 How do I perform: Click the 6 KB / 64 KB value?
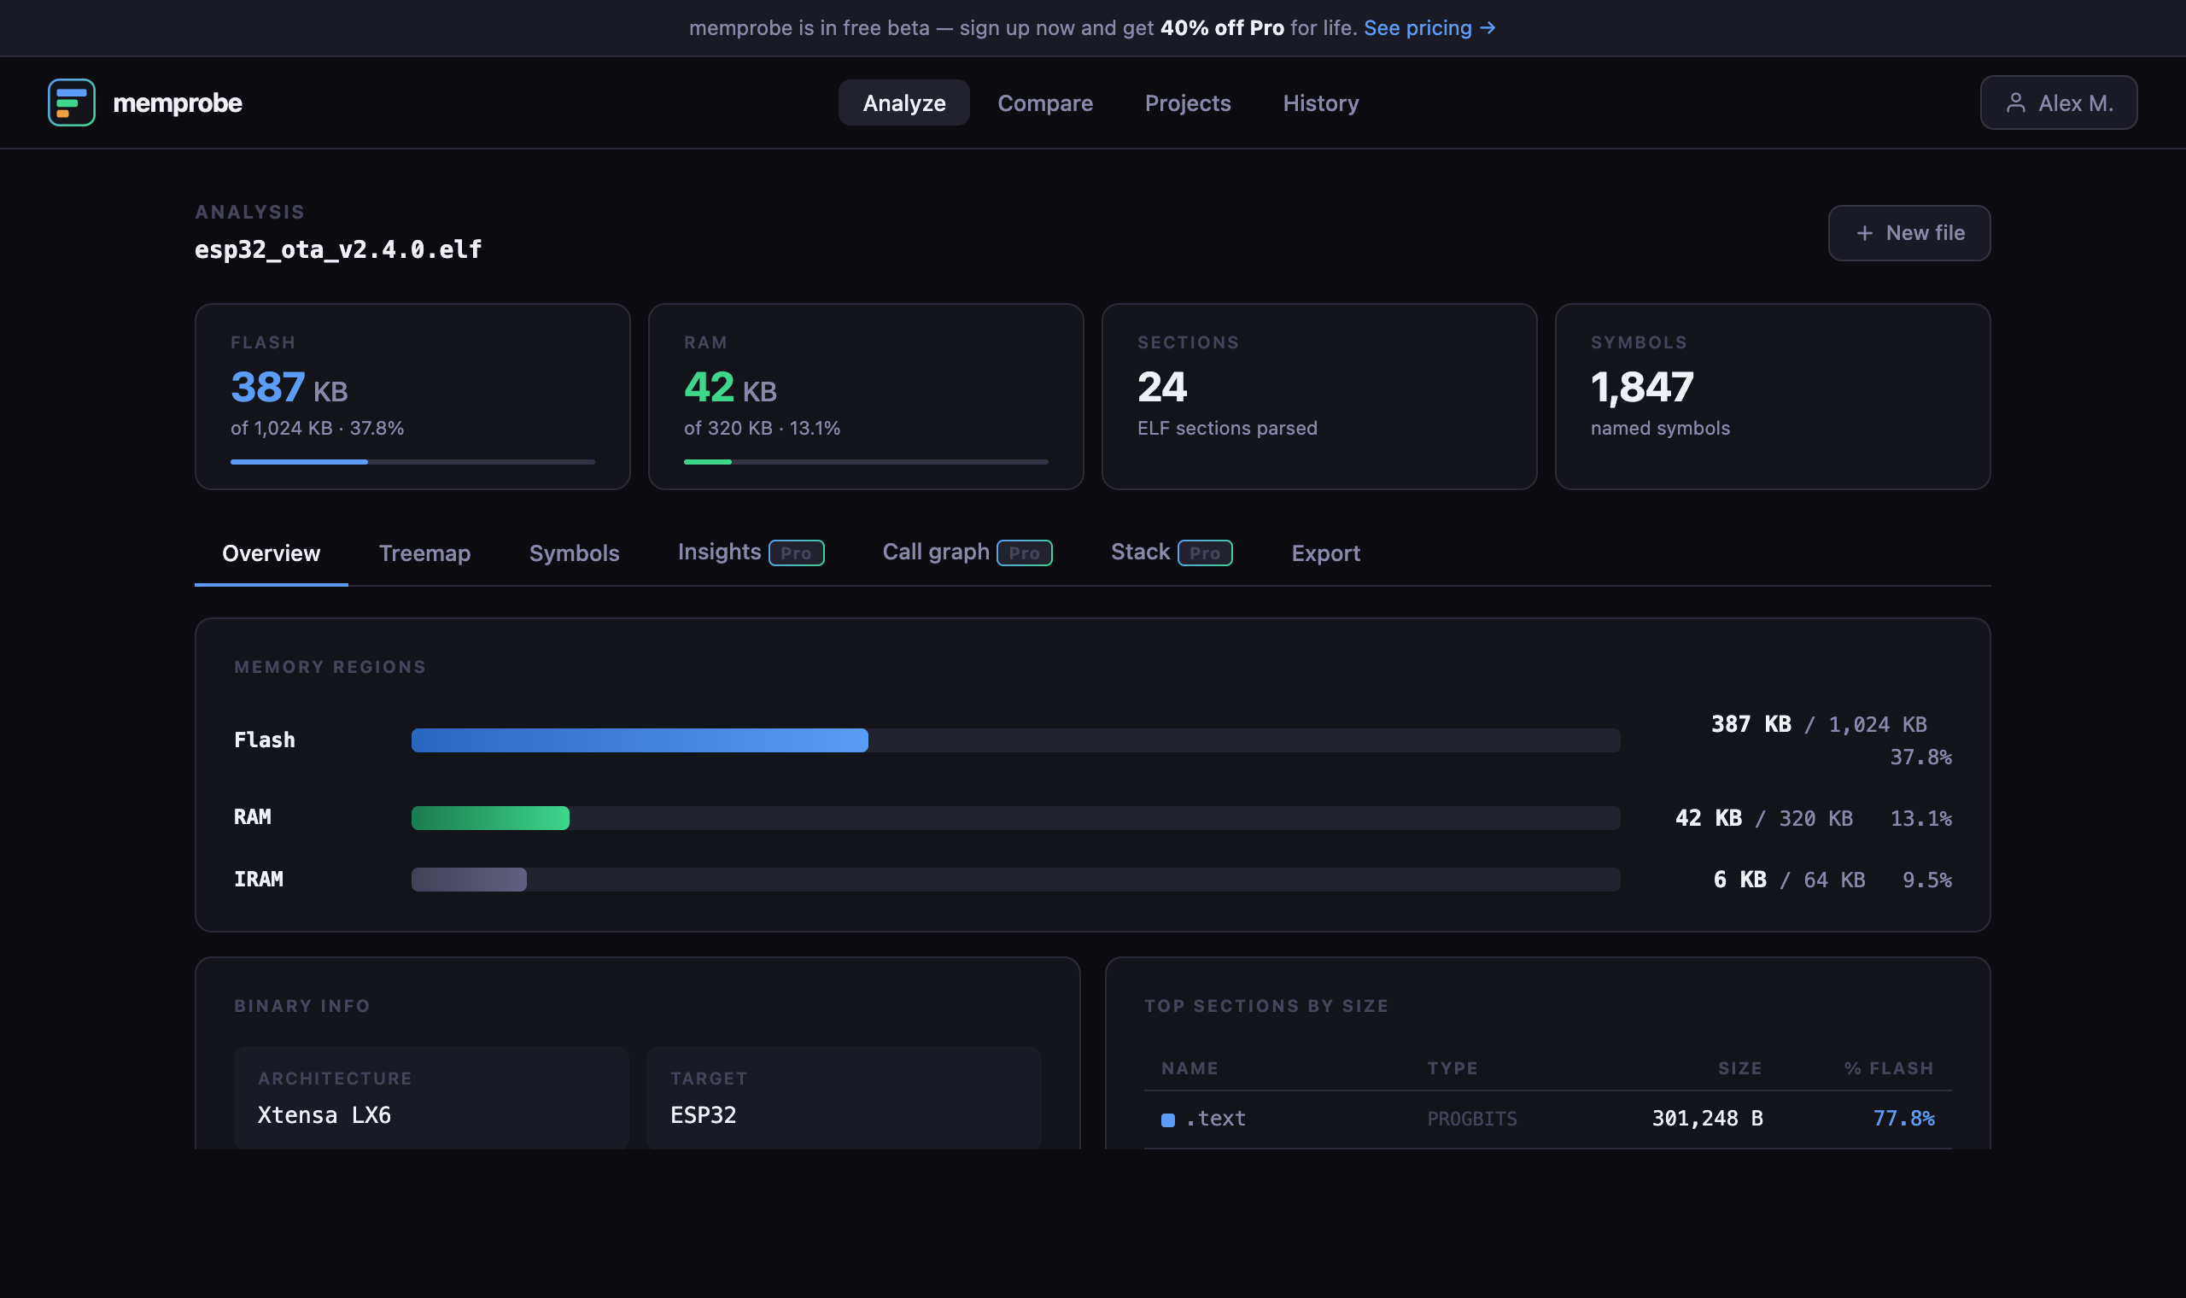tap(1789, 879)
